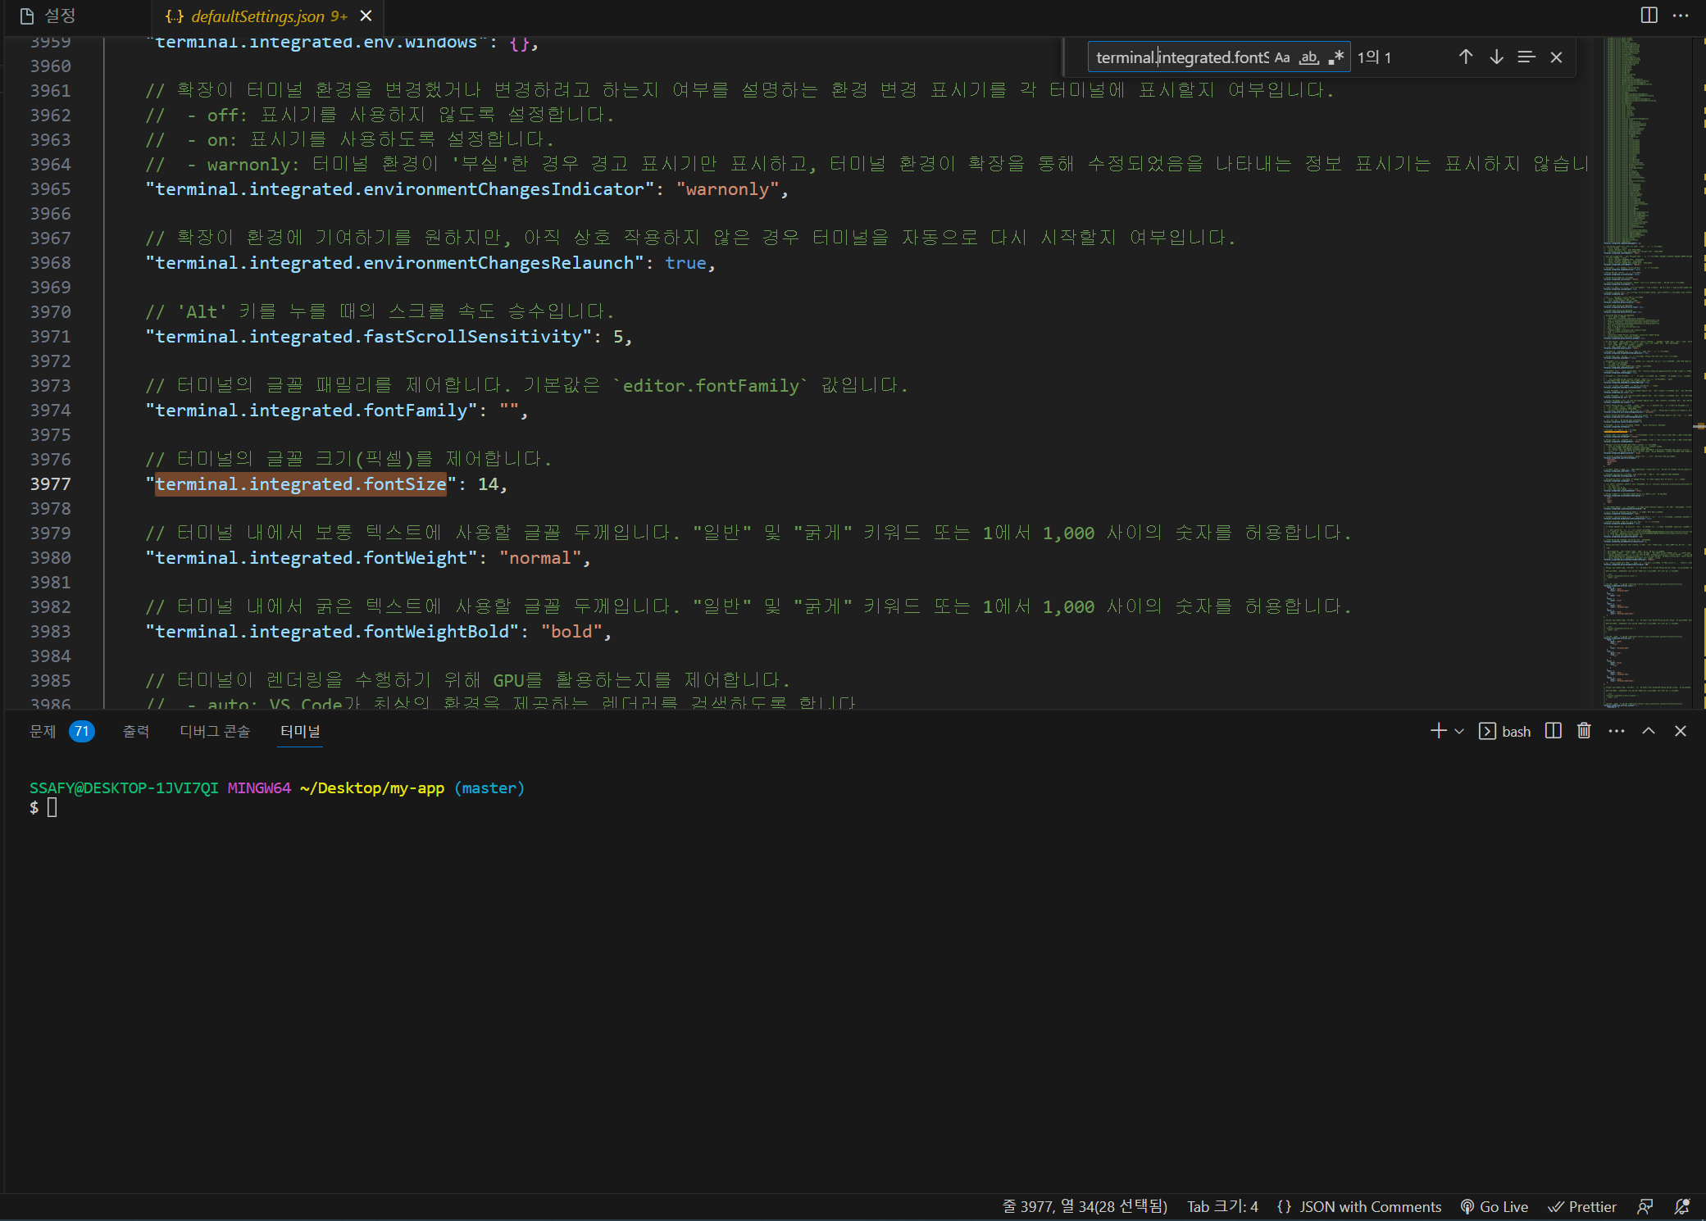This screenshot has width=1706, height=1221.
Task: Click the Go Live status button
Action: click(x=1494, y=1206)
